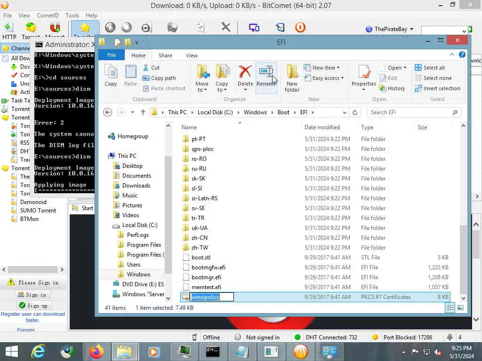Click Sign up button in BitComet
The width and height of the screenshot is (482, 361).
(33, 306)
